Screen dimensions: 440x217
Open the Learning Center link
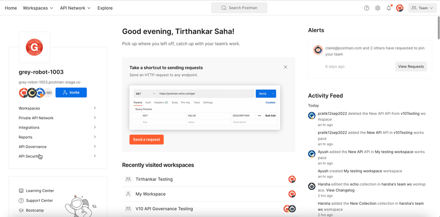tap(40, 191)
